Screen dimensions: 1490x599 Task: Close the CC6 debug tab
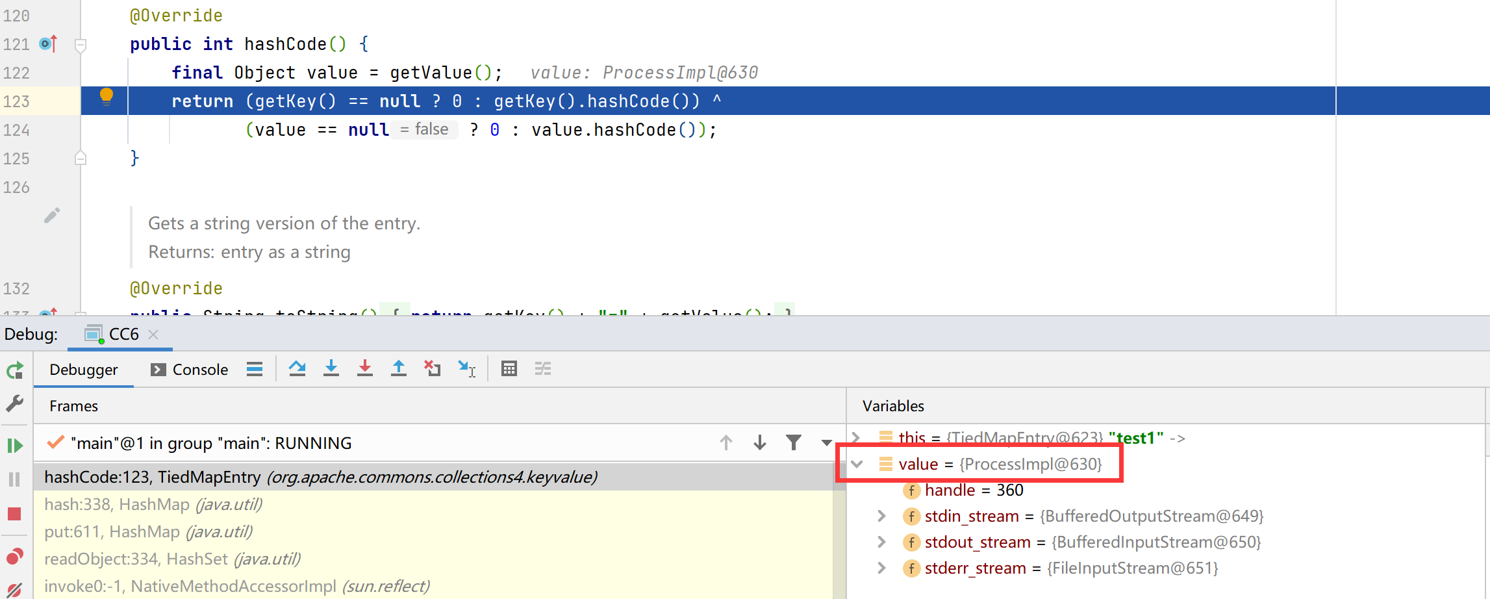[x=153, y=334]
